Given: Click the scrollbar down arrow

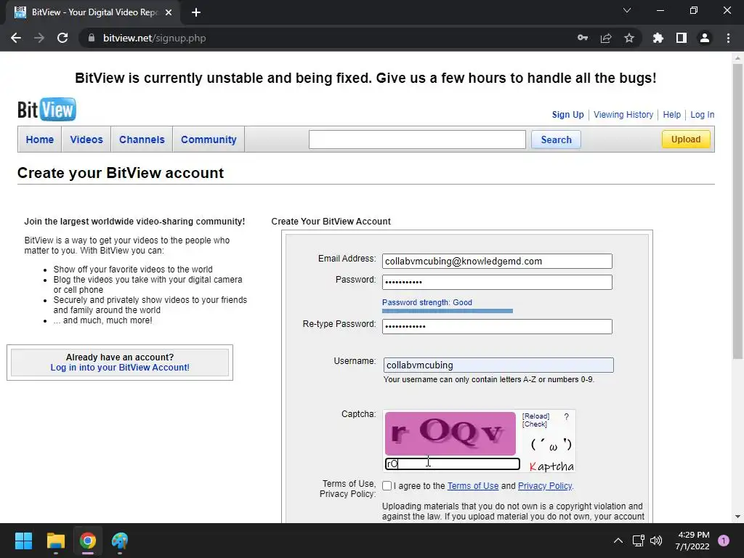Looking at the screenshot, I should 737,517.
